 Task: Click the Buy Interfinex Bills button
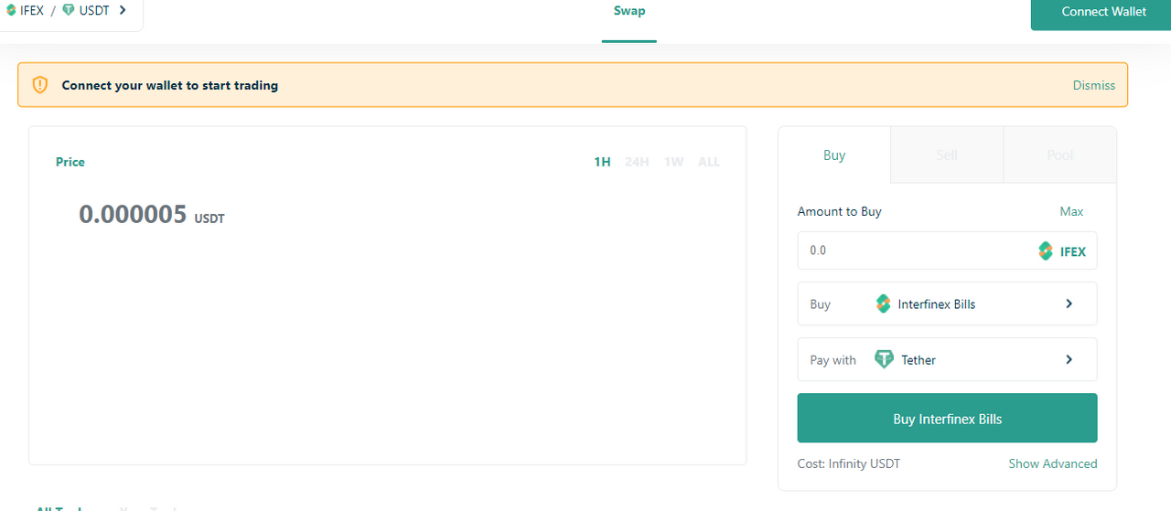click(947, 419)
